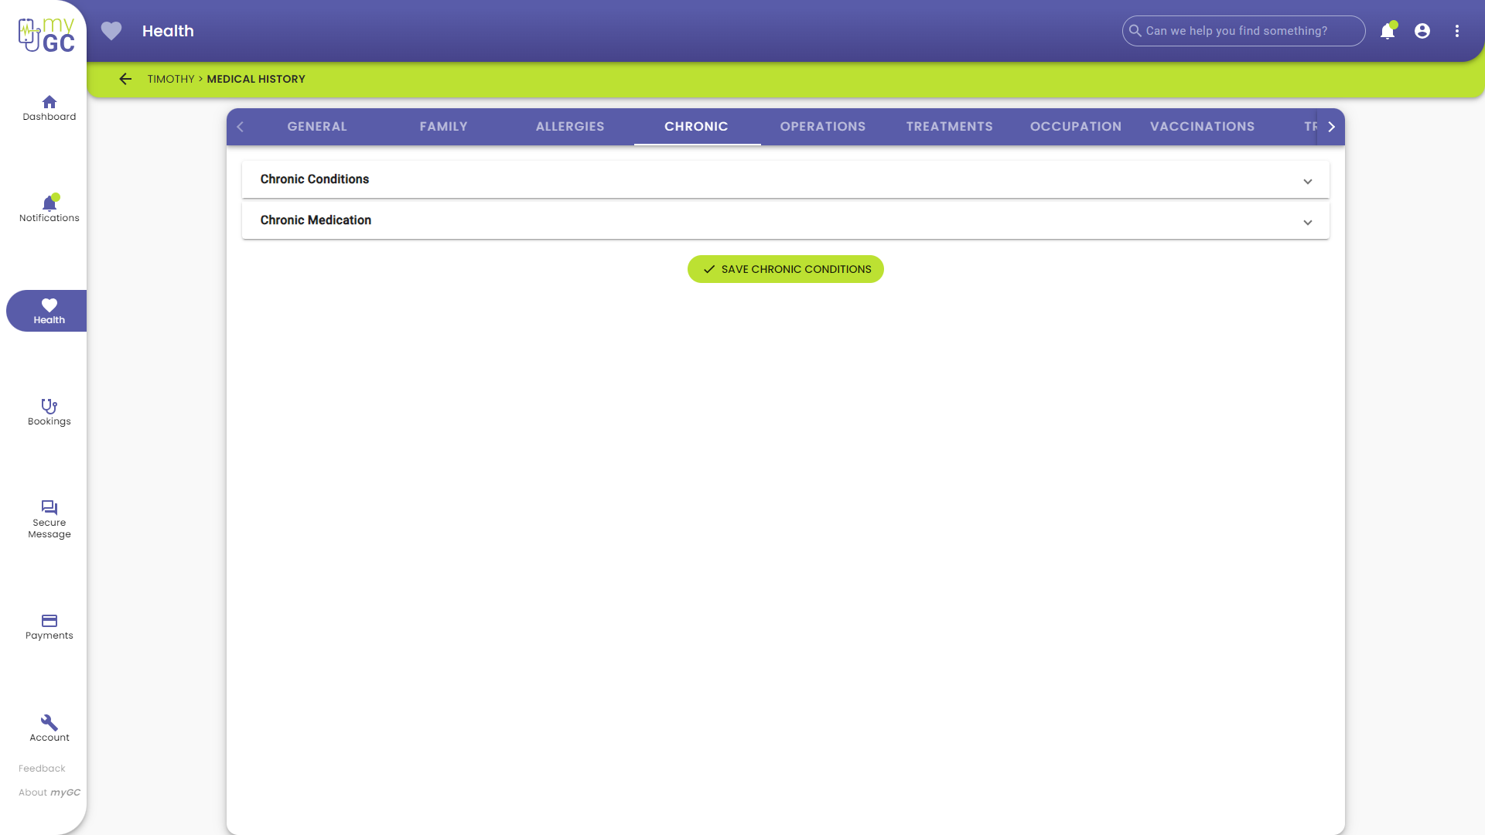
Task: Click the top bar notification bell
Action: [1387, 31]
